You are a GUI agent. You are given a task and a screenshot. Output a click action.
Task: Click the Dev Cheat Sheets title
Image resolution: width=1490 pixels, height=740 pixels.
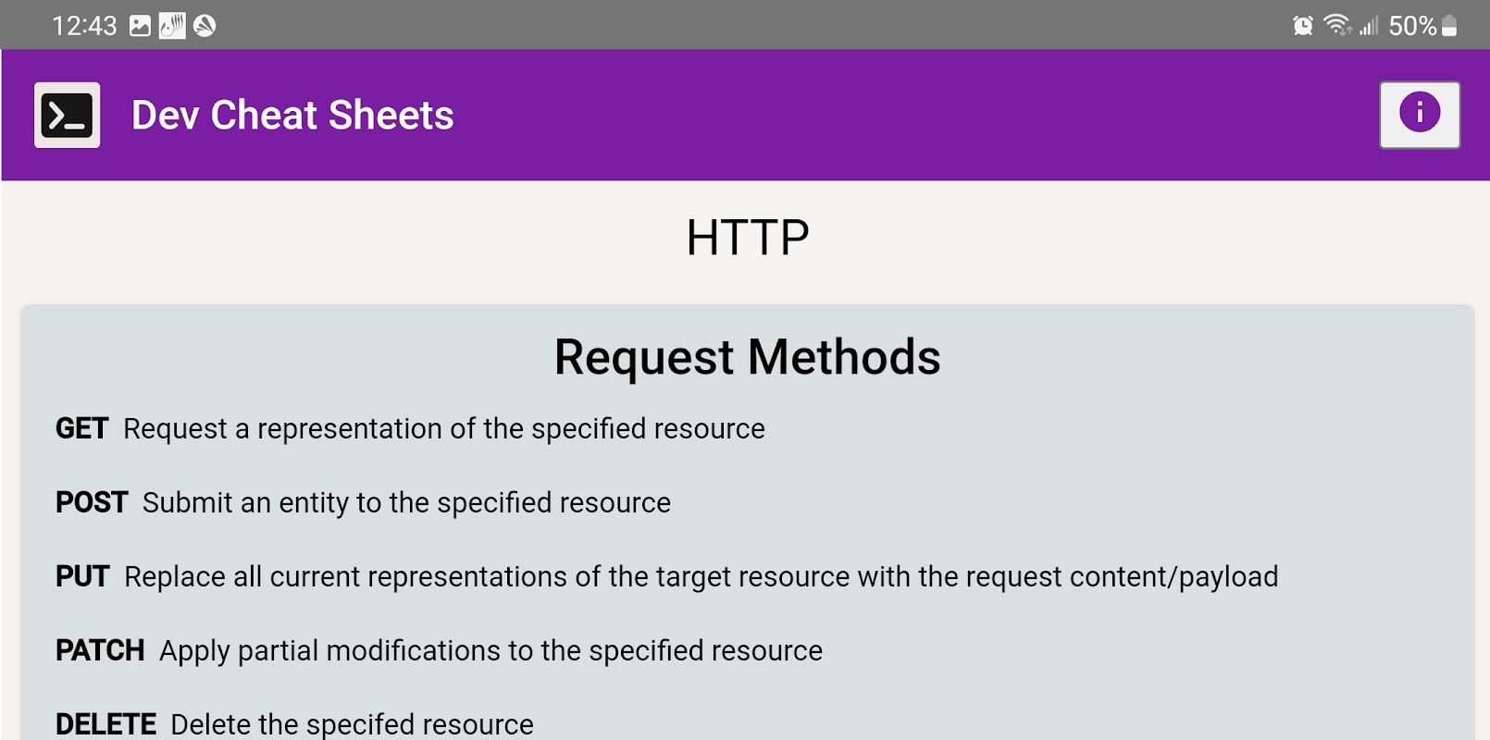pyautogui.click(x=292, y=116)
